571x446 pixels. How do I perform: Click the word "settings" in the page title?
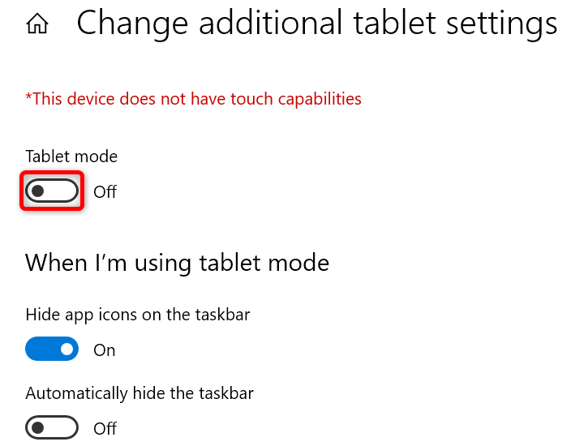(x=504, y=24)
